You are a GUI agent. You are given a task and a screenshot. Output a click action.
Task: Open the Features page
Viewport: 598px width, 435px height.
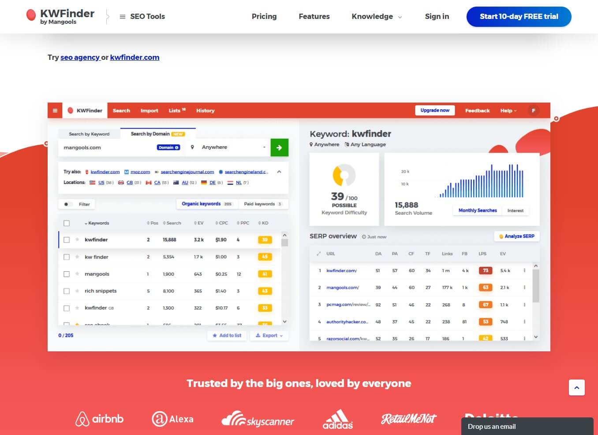[x=314, y=16]
